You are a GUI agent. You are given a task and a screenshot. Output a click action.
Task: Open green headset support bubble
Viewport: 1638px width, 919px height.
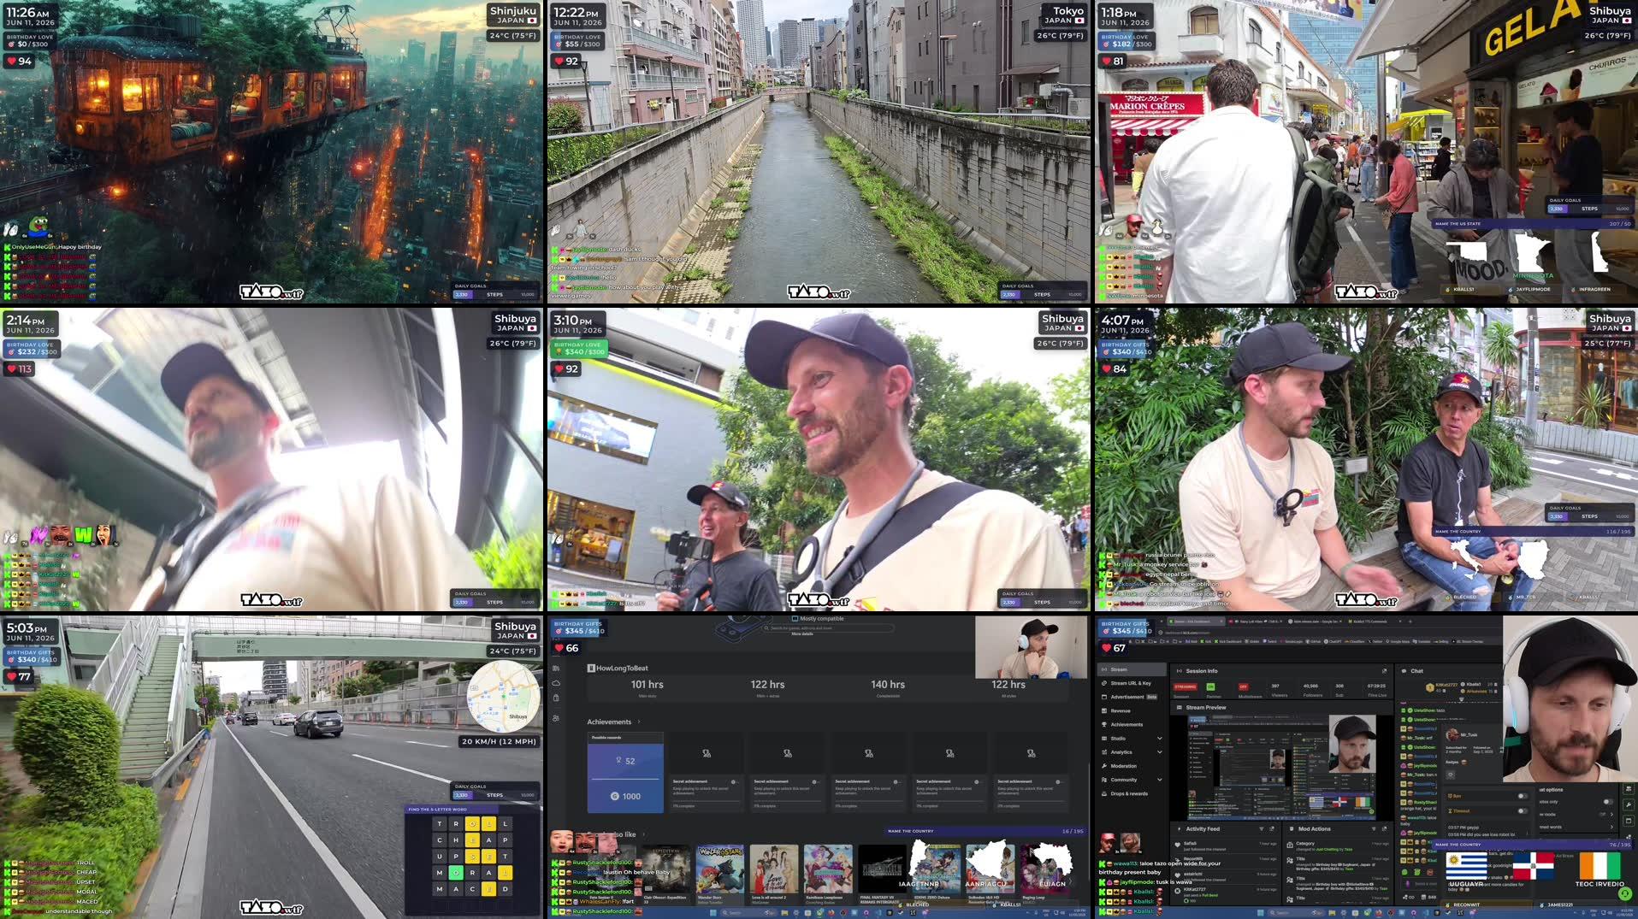tap(1624, 893)
